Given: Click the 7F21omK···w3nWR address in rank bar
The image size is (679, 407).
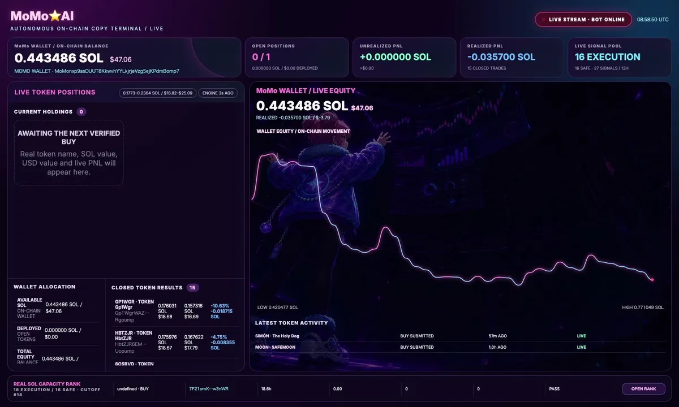Looking at the screenshot, I should click(x=209, y=389).
